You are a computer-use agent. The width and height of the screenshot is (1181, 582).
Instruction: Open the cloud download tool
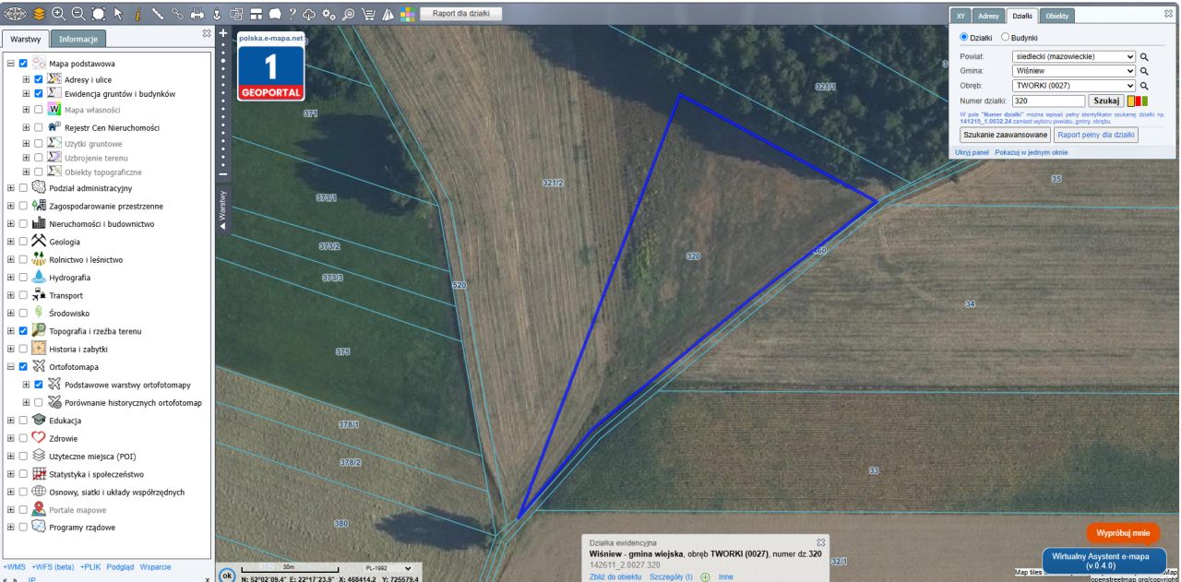coord(309,14)
